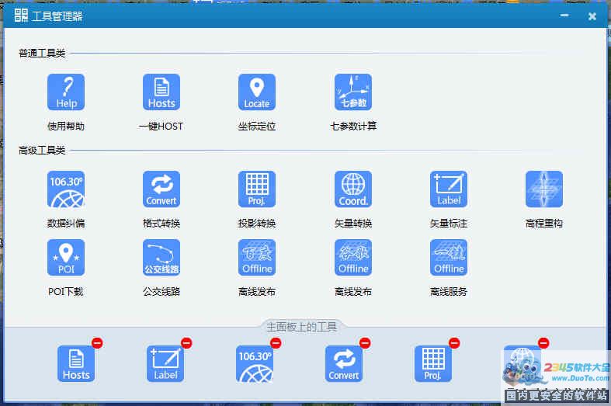Viewport: 611px width, 406px height.
Task: Close the 工具管理器 window
Action: pos(592,16)
